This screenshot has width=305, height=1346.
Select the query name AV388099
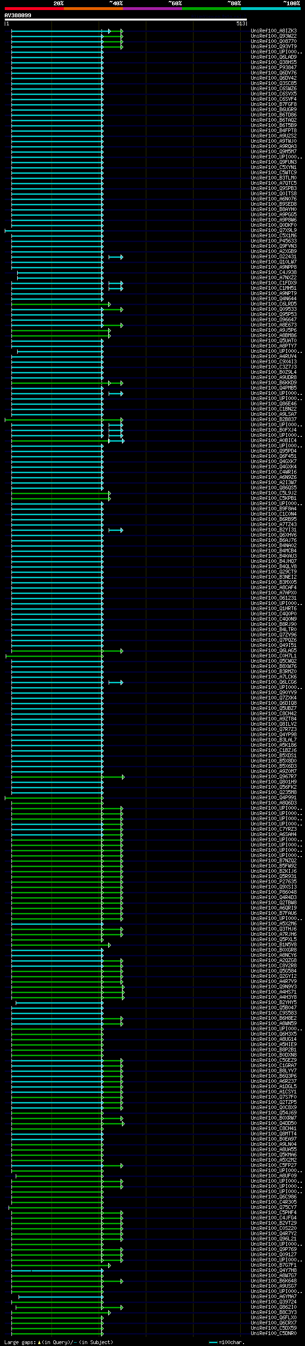[x=18, y=15]
